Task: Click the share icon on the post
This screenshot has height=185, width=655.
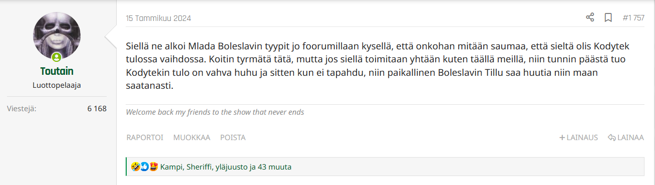Action: [x=590, y=18]
